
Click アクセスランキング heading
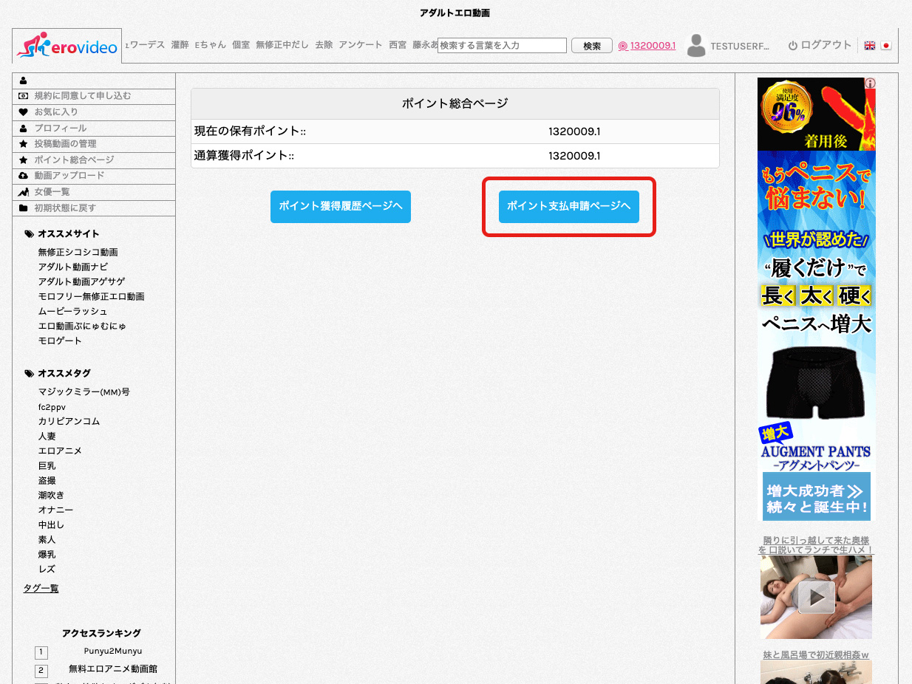101,633
